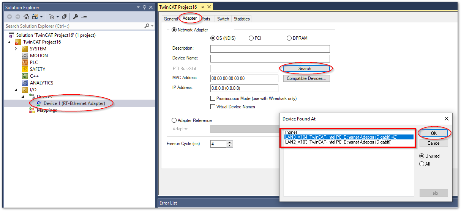
Task: Click the PLC node icon
Action: [x=25, y=63]
